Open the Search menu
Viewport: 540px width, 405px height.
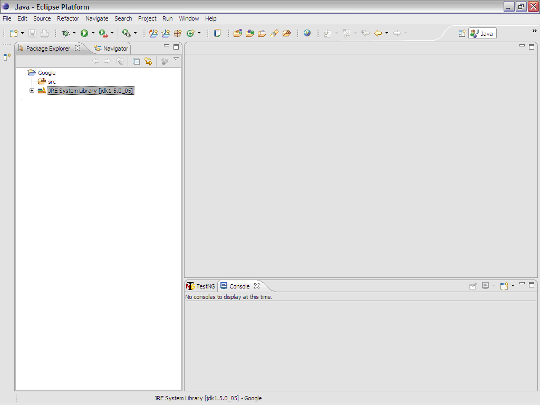[x=123, y=18]
